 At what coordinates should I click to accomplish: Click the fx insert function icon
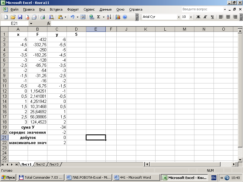[x=49, y=24]
